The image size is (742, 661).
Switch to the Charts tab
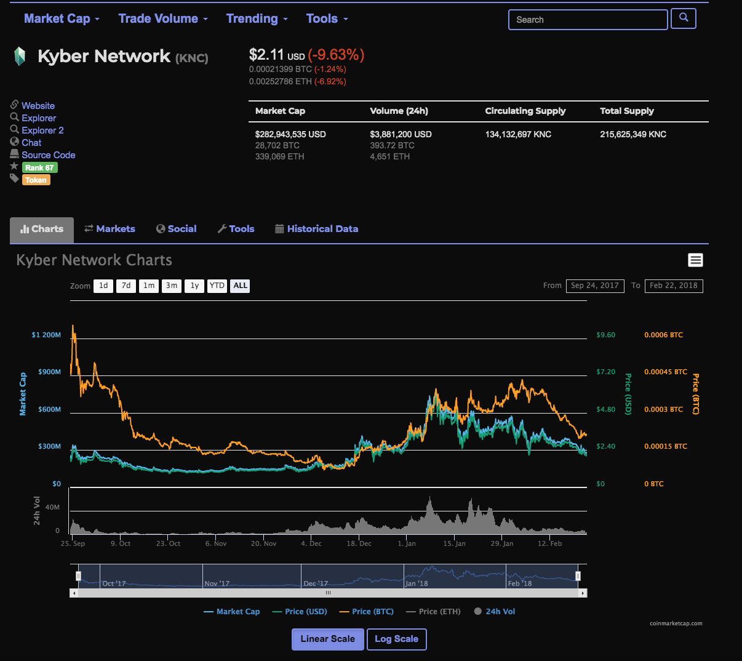point(42,229)
